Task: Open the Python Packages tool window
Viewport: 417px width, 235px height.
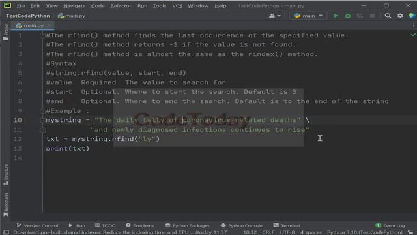Action: coord(187,225)
